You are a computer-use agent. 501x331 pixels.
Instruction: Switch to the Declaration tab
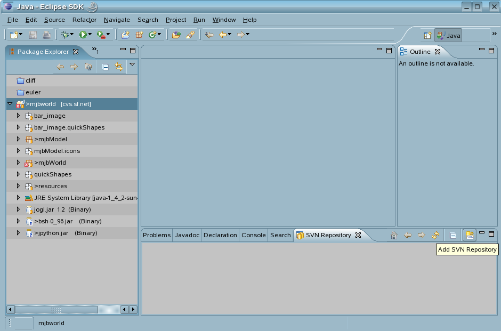click(x=220, y=235)
